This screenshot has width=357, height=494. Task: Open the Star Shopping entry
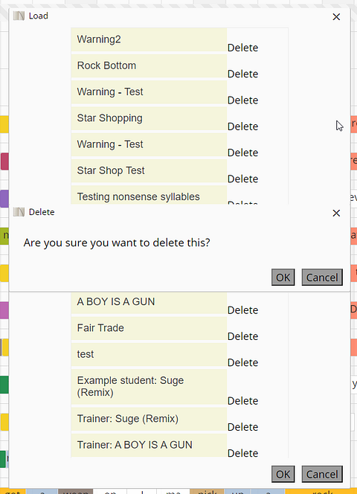coord(149,118)
